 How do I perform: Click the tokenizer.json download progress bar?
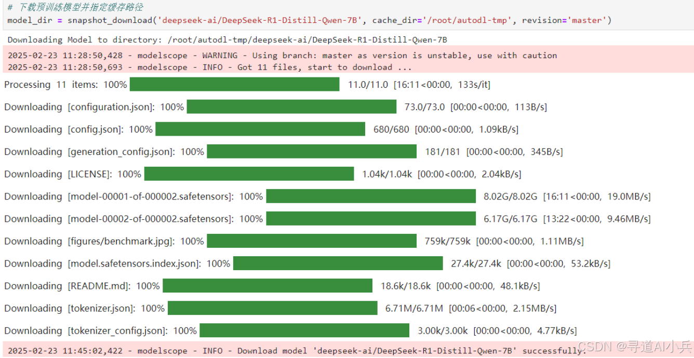[273, 308]
